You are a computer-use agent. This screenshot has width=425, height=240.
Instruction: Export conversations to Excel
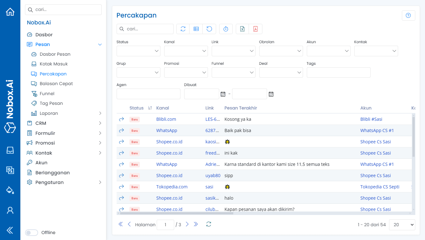tap(242, 29)
